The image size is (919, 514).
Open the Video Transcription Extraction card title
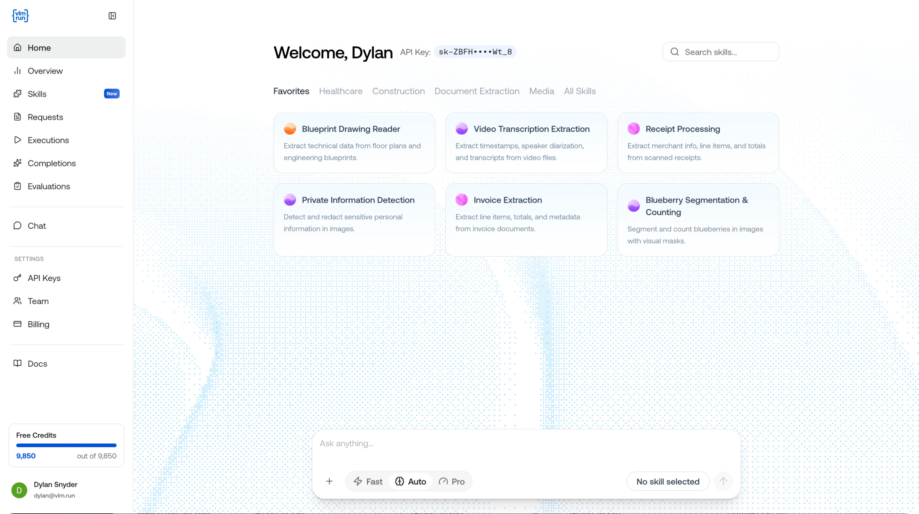[532, 129]
